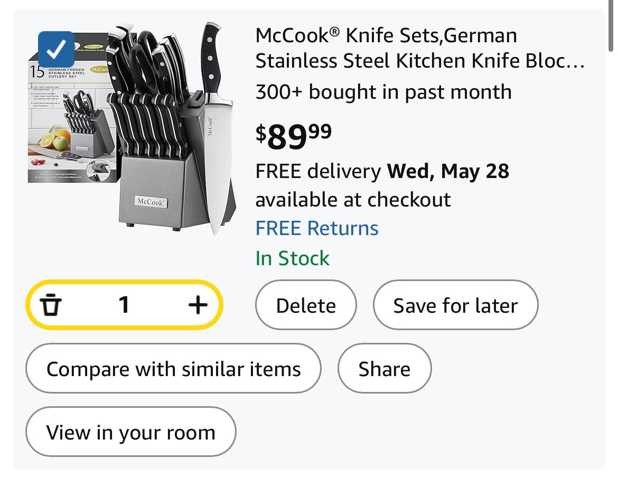
Task: Click the scrollbar at right edge
Action: (x=611, y=26)
